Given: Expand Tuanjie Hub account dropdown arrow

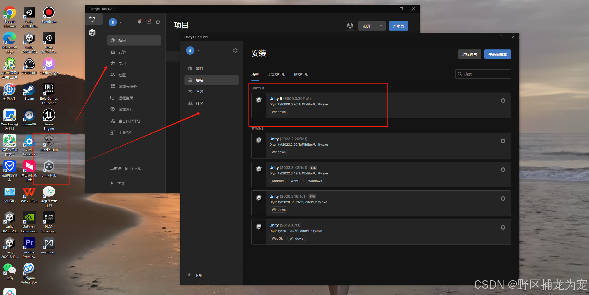Looking at the screenshot, I should point(121,22).
